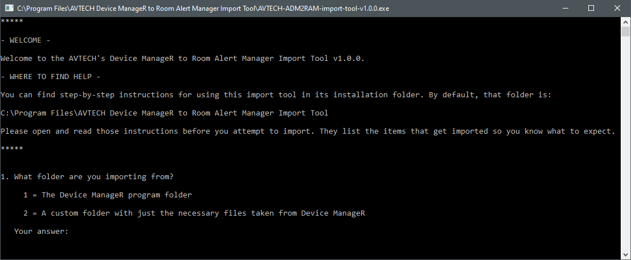Click the welcome message mentioning v1.0.0
Screen dimensions: 631x260
(182, 59)
